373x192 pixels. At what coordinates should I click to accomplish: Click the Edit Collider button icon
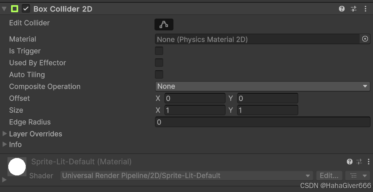pyautogui.click(x=164, y=24)
